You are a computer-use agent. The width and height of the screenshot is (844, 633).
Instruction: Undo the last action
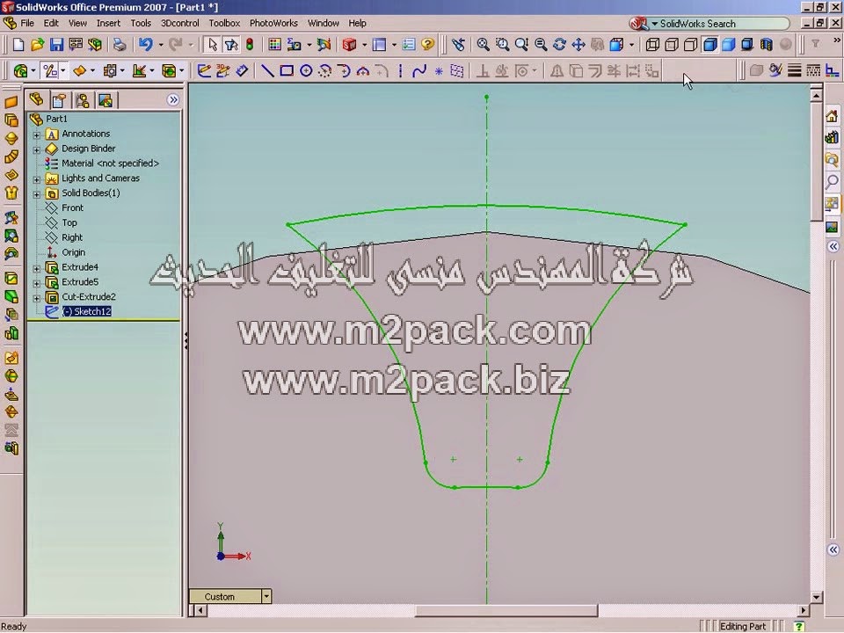(145, 45)
